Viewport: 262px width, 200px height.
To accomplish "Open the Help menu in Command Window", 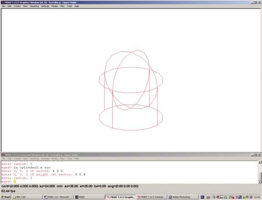I will click(77, 159).
